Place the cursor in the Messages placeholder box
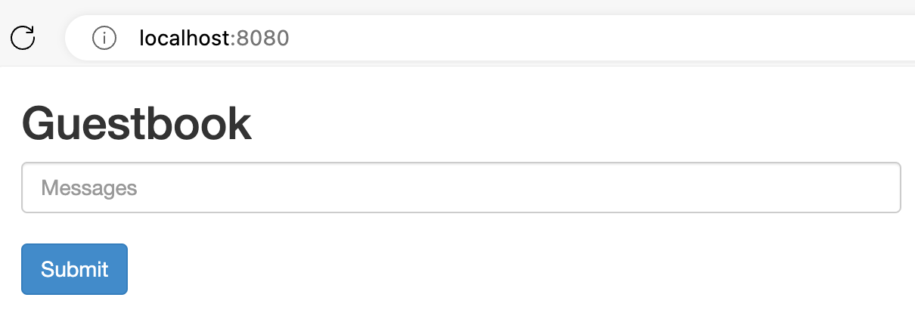The height and width of the screenshot is (310, 915). (x=461, y=188)
